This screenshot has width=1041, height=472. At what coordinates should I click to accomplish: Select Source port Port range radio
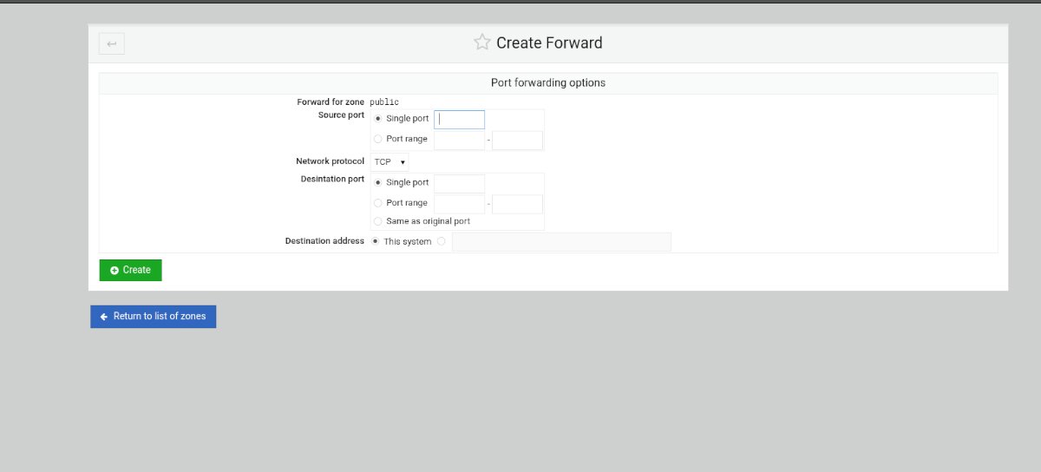[377, 139]
